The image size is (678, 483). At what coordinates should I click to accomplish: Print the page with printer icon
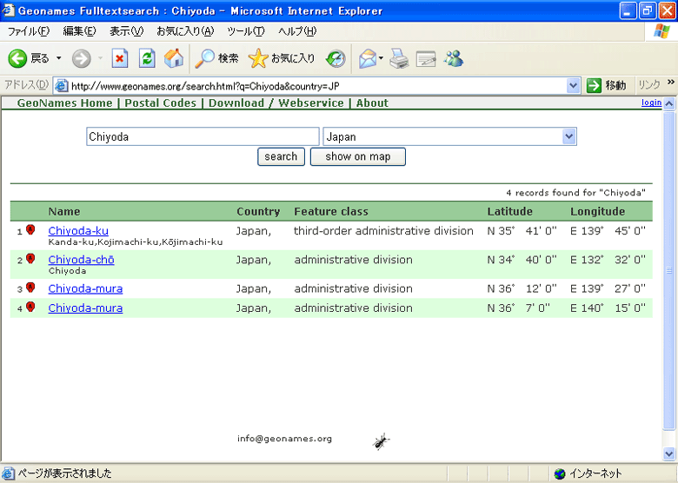(399, 58)
